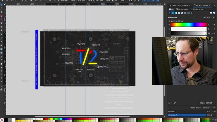This screenshot has width=217, height=122.
Task: Select the Spray tool
Action: 1,67
